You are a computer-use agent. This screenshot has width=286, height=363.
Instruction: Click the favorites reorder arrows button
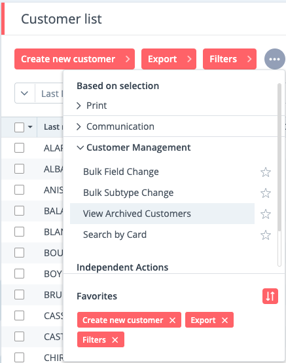coord(270,296)
